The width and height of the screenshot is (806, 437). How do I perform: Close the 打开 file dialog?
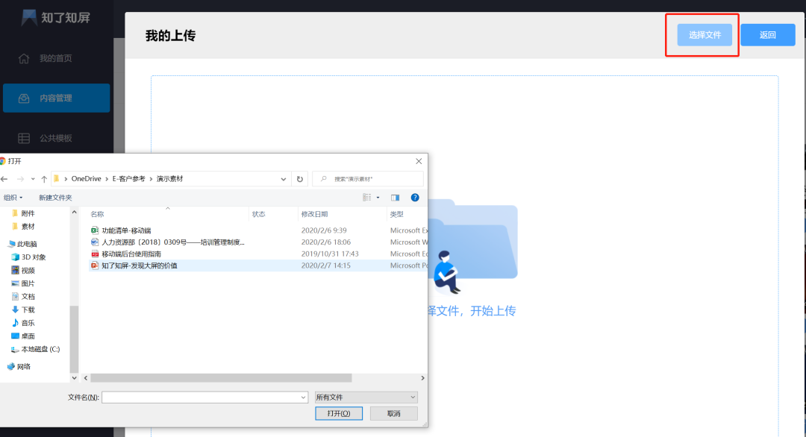(419, 161)
